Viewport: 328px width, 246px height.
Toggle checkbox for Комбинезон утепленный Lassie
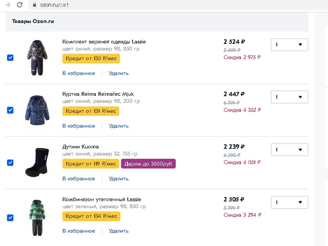[10, 218]
